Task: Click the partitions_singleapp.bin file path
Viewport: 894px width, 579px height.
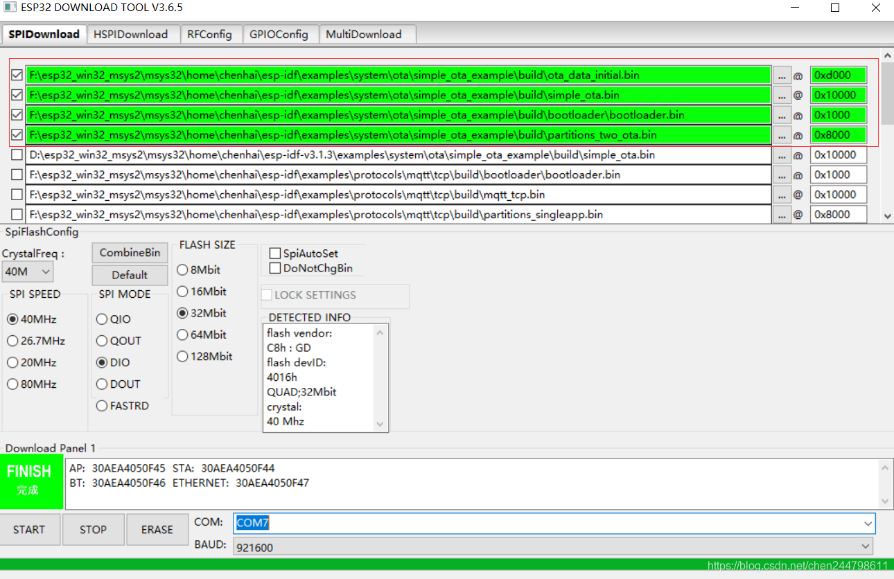Action: click(398, 215)
